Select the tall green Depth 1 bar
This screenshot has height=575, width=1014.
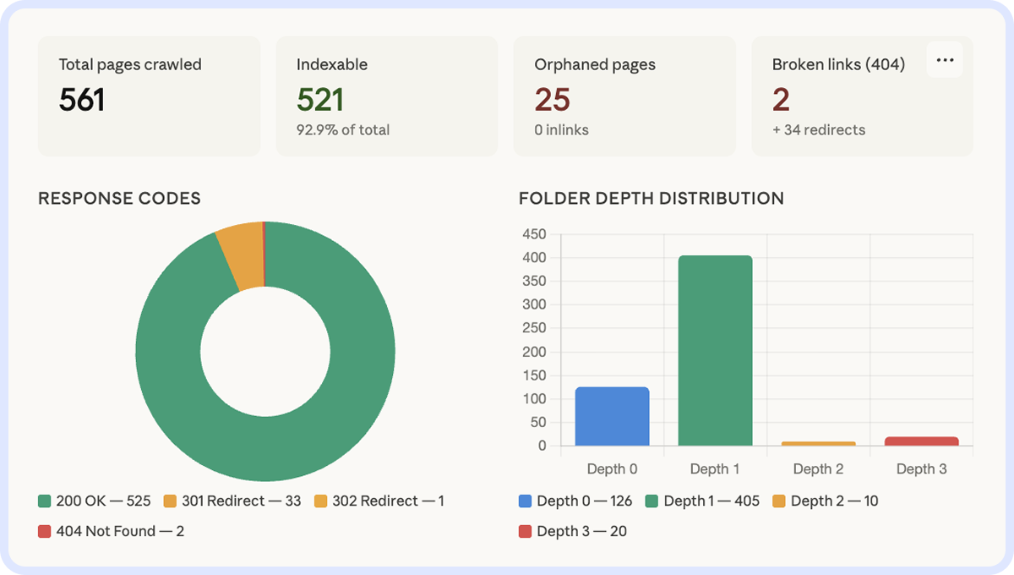(x=715, y=351)
